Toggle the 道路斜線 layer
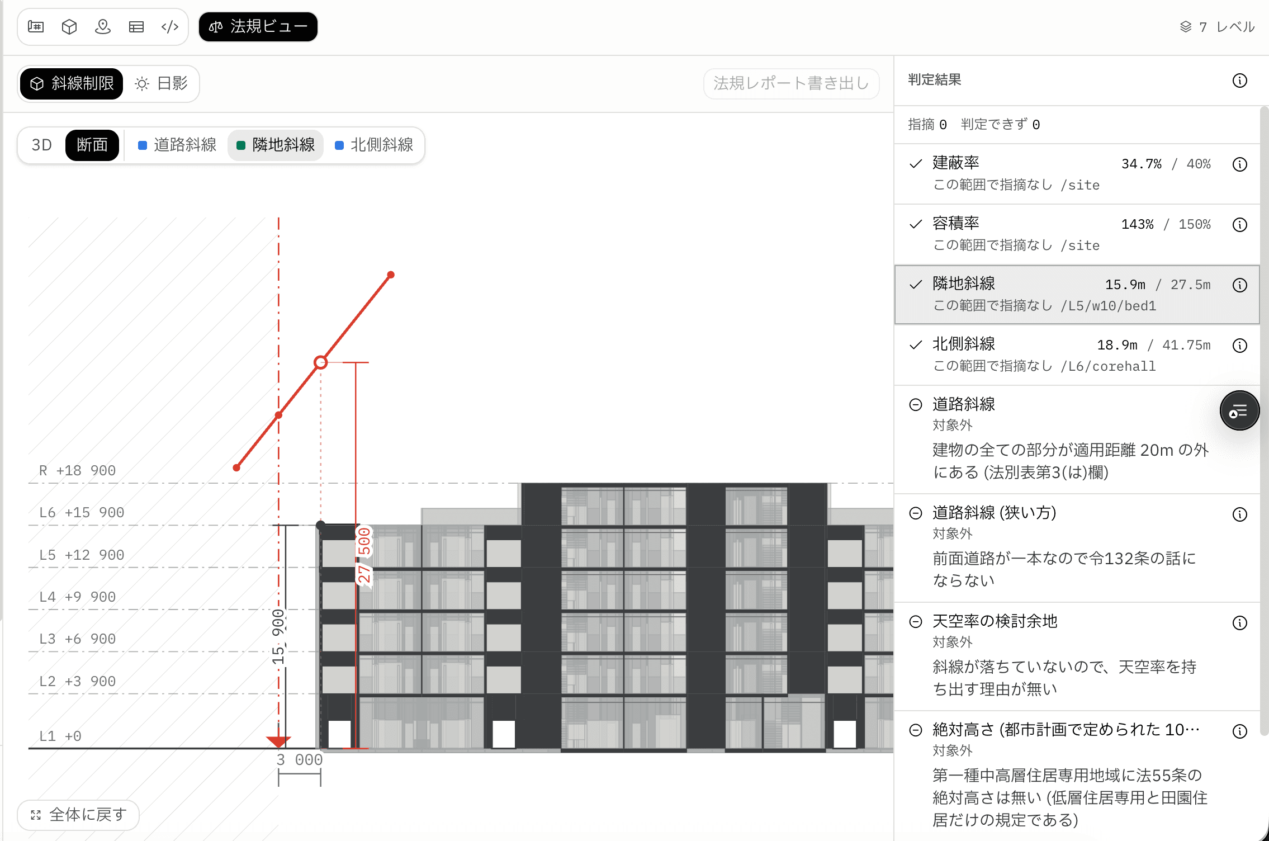The height and width of the screenshot is (841, 1269). point(177,145)
